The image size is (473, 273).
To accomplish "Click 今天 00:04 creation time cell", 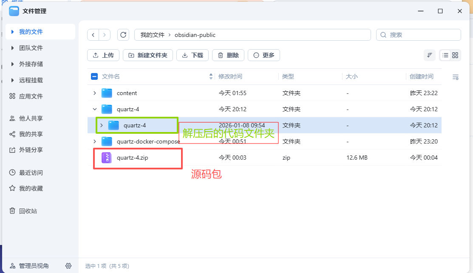I will coord(424,158).
